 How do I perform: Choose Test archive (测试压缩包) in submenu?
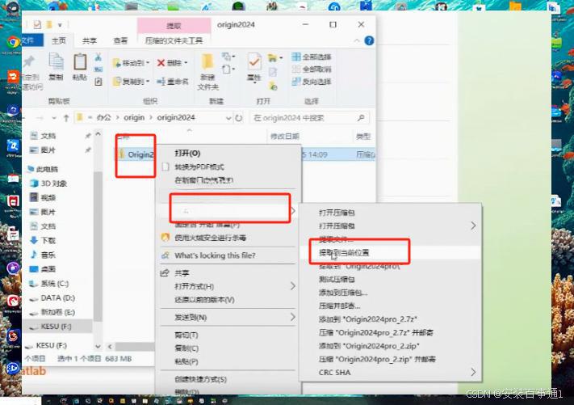337,279
